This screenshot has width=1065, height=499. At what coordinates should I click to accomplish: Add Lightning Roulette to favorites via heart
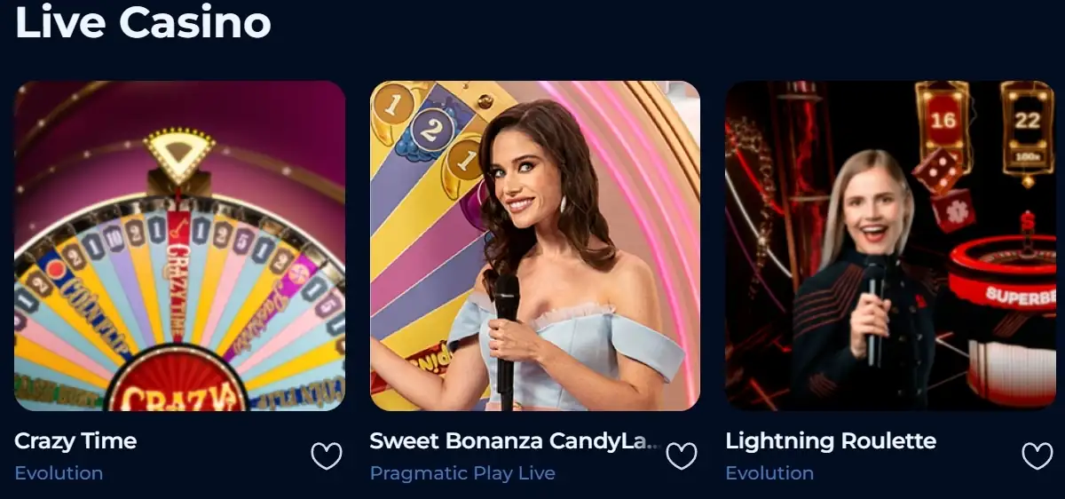point(1037,456)
